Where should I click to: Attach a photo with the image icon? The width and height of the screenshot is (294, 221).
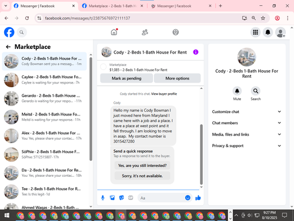pos(112,197)
